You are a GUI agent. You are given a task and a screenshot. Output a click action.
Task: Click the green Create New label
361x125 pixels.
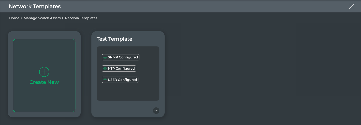(x=44, y=82)
